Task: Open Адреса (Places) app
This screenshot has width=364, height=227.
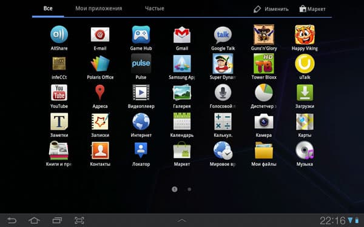Action: point(100,93)
